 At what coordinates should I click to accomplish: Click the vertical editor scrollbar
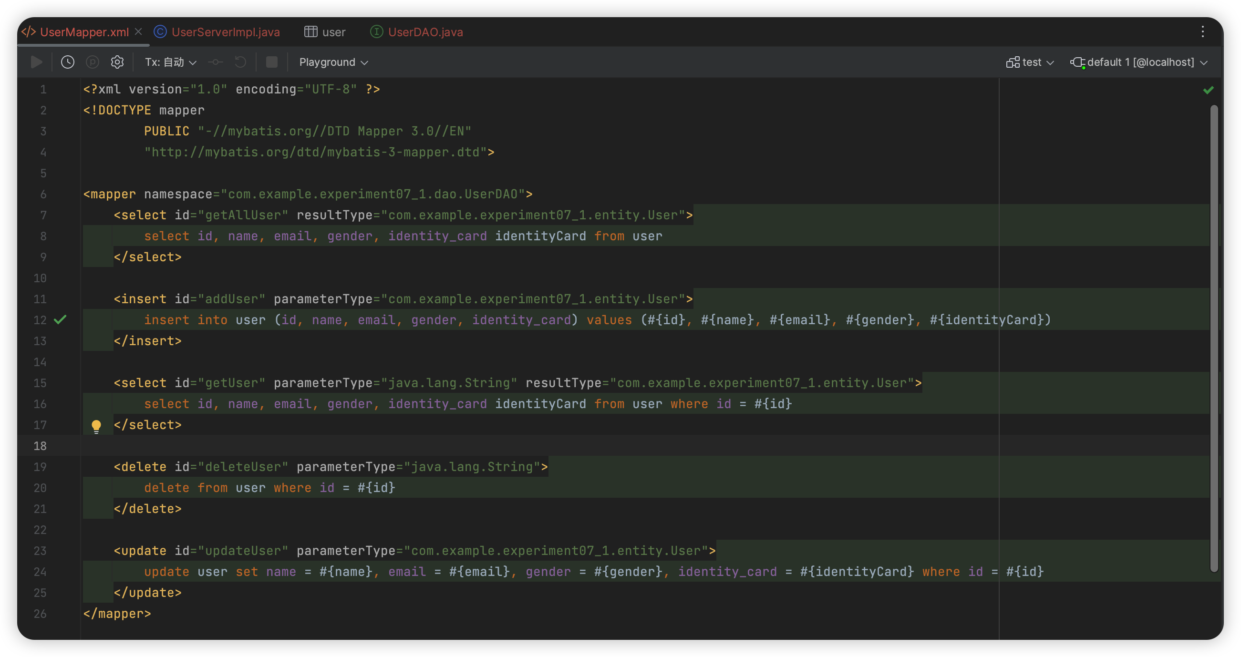tap(1214, 339)
